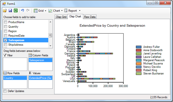The width and height of the screenshot is (173, 102).
Task: Click the Anne Dodsworth legend color swatch
Action: pos(139,50)
